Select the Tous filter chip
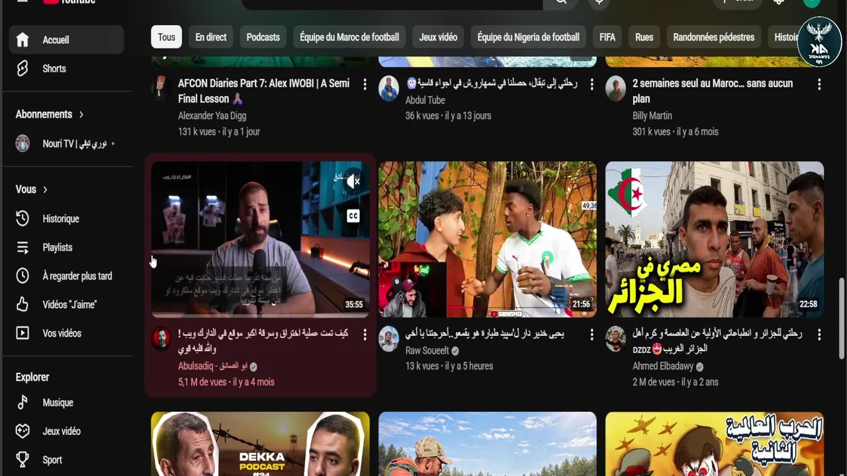The height and width of the screenshot is (476, 847). tap(167, 37)
